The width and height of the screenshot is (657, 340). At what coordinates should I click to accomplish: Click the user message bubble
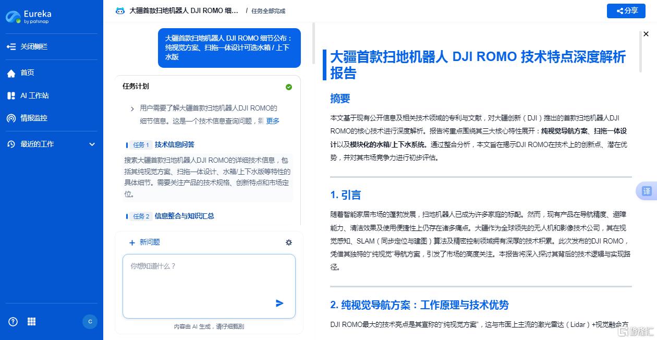click(x=229, y=47)
